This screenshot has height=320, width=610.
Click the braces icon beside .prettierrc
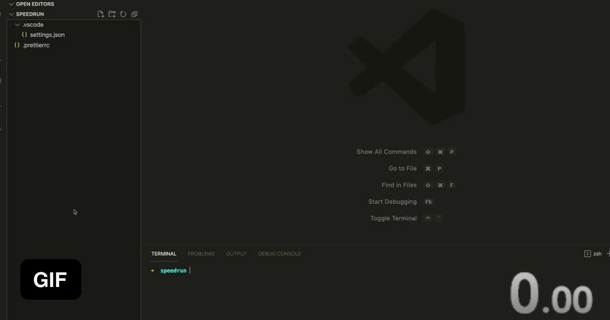(x=17, y=45)
